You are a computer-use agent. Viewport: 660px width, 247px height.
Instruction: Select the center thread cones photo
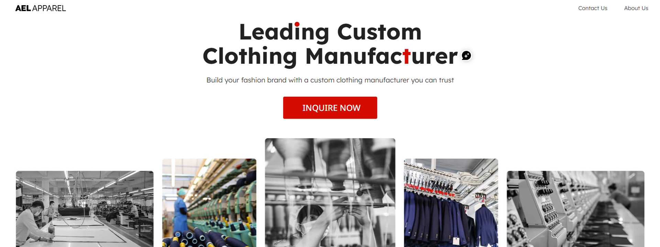point(330,192)
